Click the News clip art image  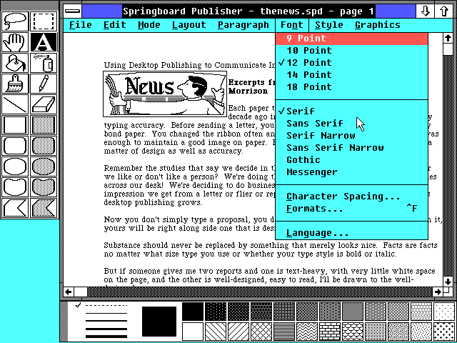(x=165, y=94)
